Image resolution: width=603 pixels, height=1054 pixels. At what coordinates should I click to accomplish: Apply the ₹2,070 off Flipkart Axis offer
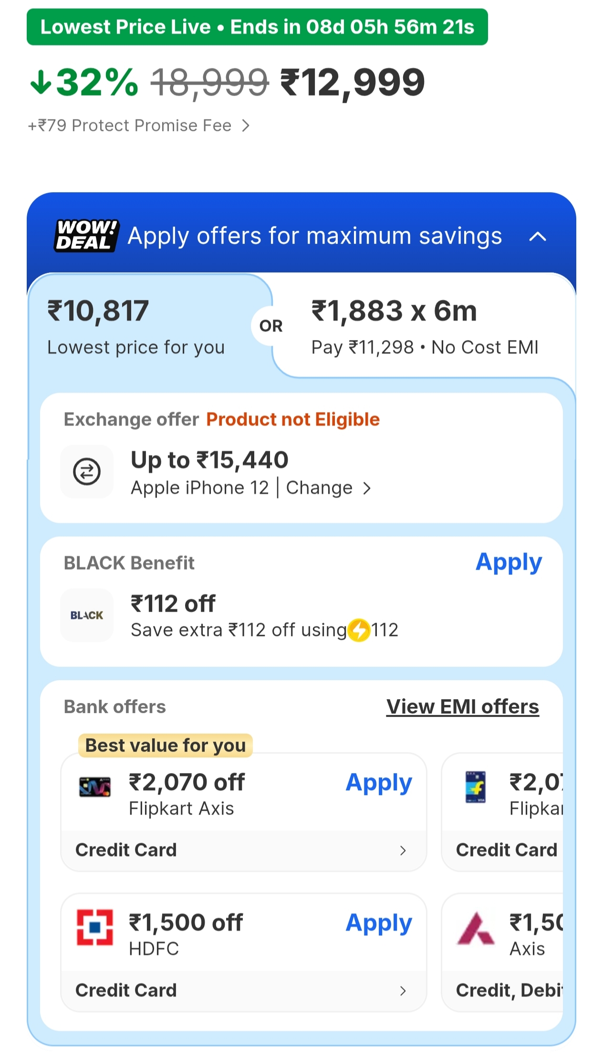tap(379, 783)
